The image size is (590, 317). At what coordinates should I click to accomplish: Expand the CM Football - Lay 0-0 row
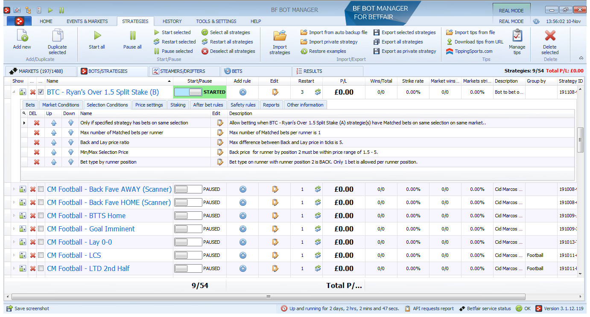(x=13, y=242)
